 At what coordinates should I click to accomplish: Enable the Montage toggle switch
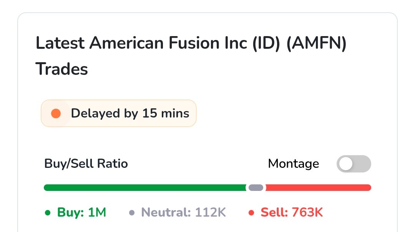click(354, 164)
